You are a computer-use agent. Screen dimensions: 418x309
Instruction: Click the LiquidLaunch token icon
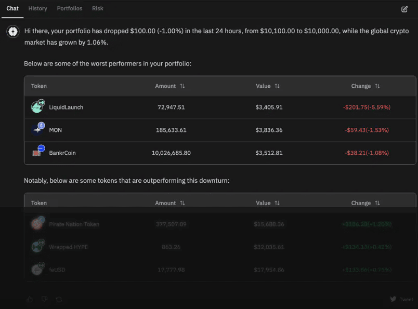(37, 107)
